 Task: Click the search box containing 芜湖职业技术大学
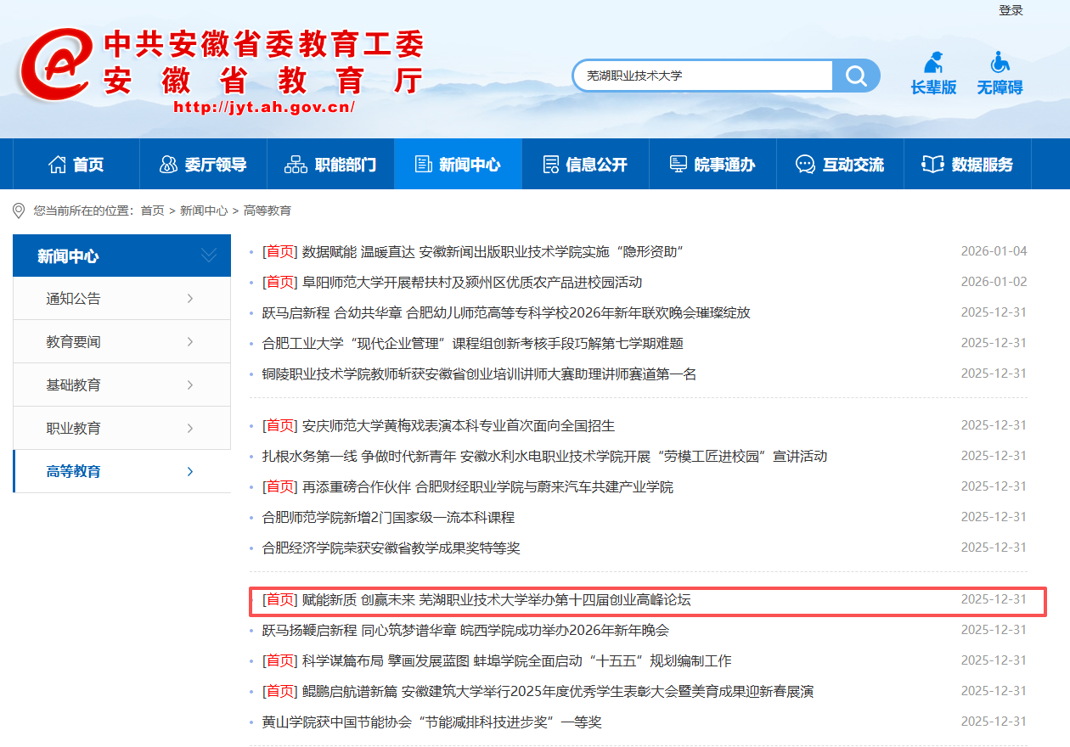703,76
